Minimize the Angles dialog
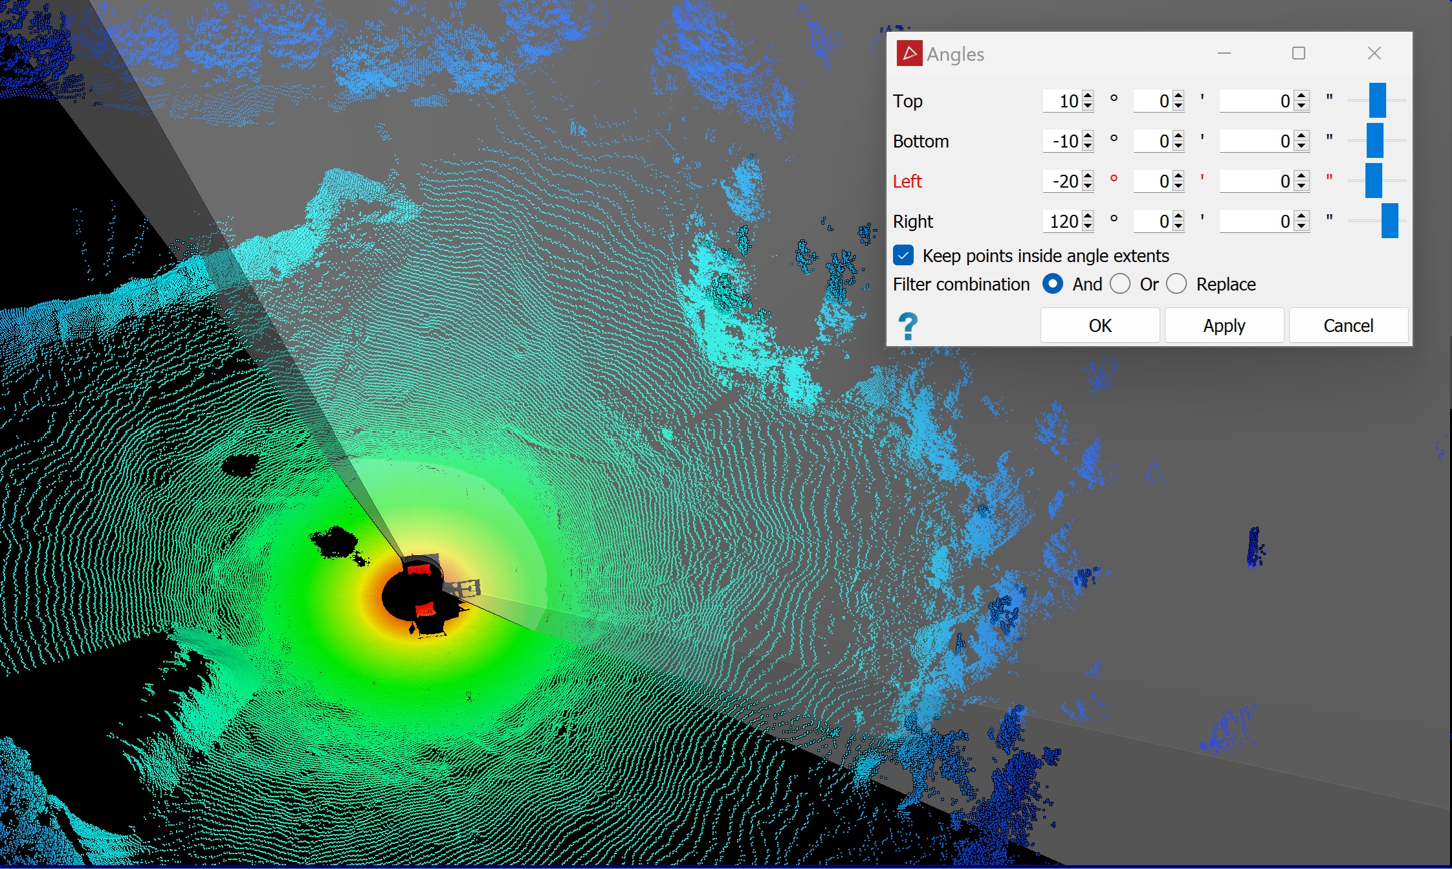Image resolution: width=1452 pixels, height=869 pixels. point(1224,54)
